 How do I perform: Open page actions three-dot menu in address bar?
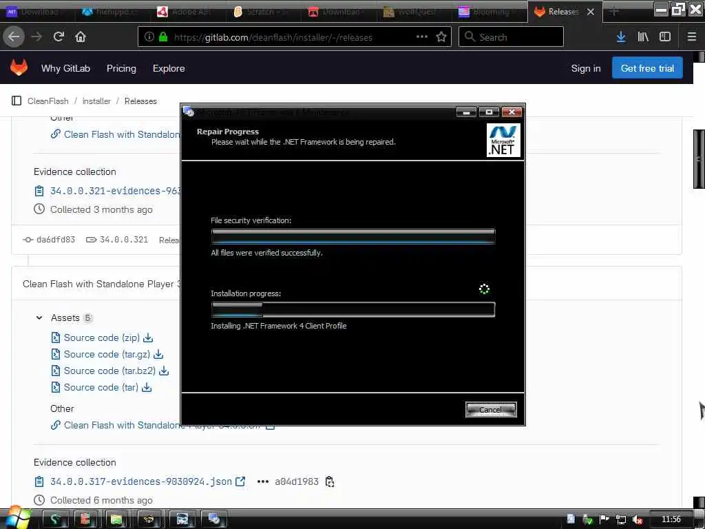[422, 37]
